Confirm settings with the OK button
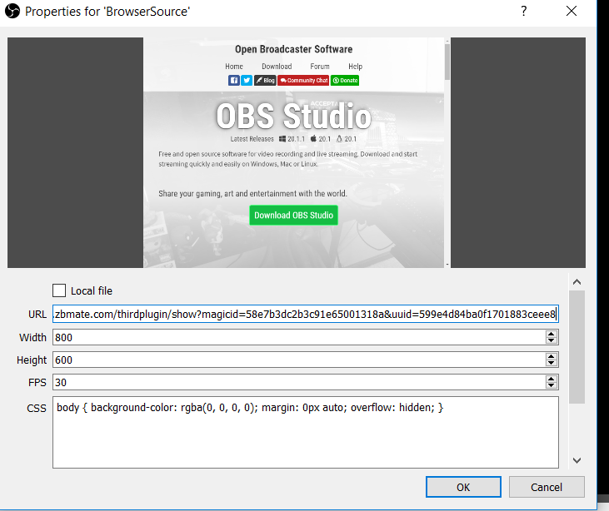The height and width of the screenshot is (511, 609). (x=463, y=487)
